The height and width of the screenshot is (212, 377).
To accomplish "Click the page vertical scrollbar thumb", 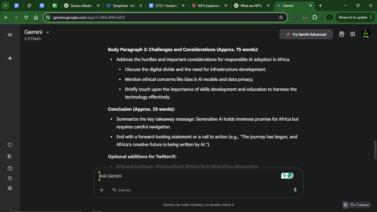I will pos(375,150).
